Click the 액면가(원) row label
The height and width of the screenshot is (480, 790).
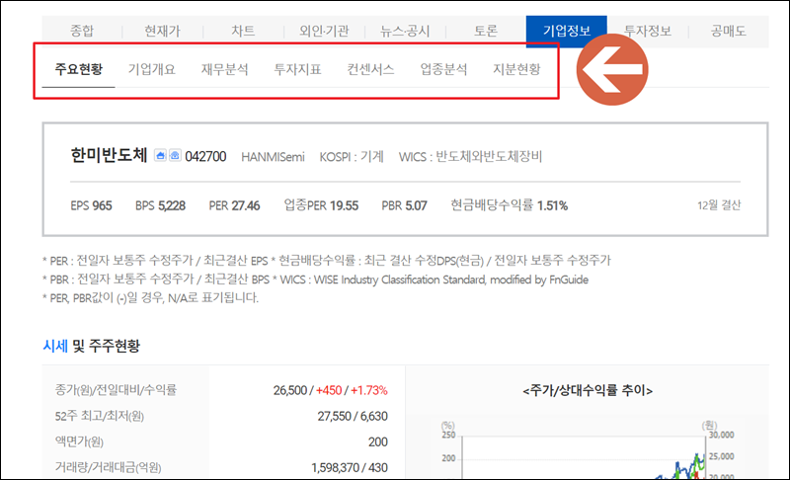[x=79, y=441]
